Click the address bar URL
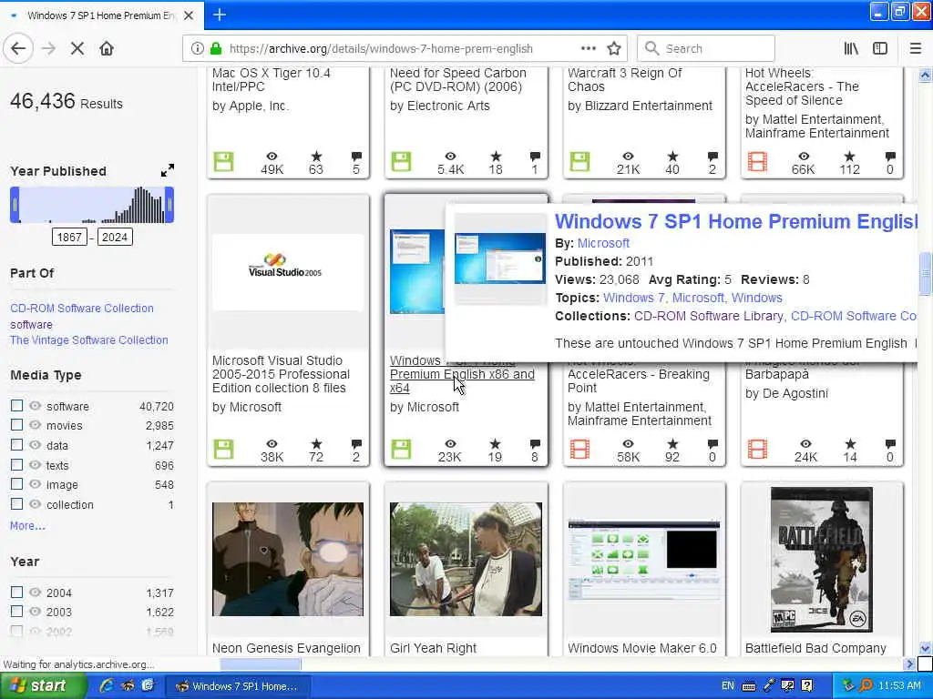The height and width of the screenshot is (699, 933). 381,49
